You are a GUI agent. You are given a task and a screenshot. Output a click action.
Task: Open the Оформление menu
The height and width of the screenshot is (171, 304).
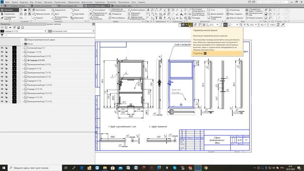coord(74,2)
